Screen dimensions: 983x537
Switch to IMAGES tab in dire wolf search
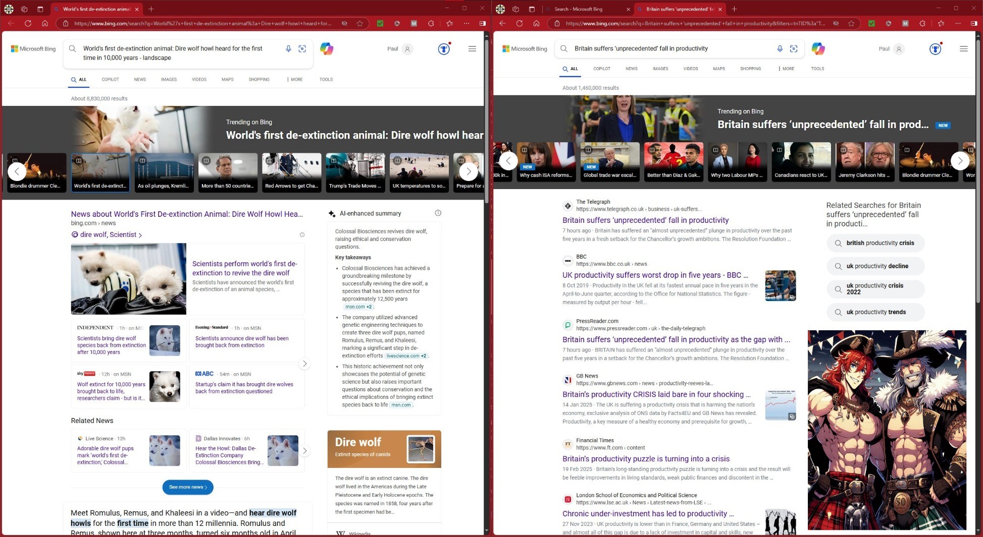(x=169, y=80)
